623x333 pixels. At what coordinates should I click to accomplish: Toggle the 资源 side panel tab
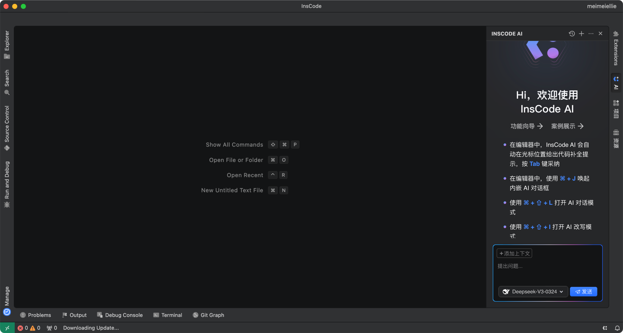click(616, 139)
